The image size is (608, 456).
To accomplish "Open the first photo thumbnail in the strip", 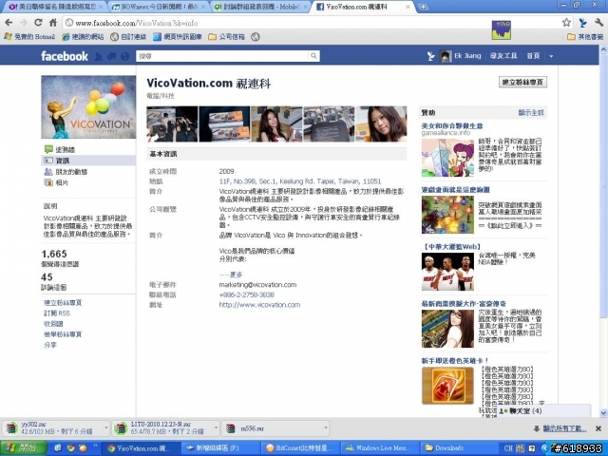I will [172, 124].
